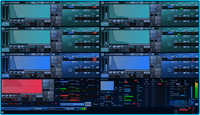Click operator 4 attack curve icon A
Screen dimensions: 200x115
point(11,21)
